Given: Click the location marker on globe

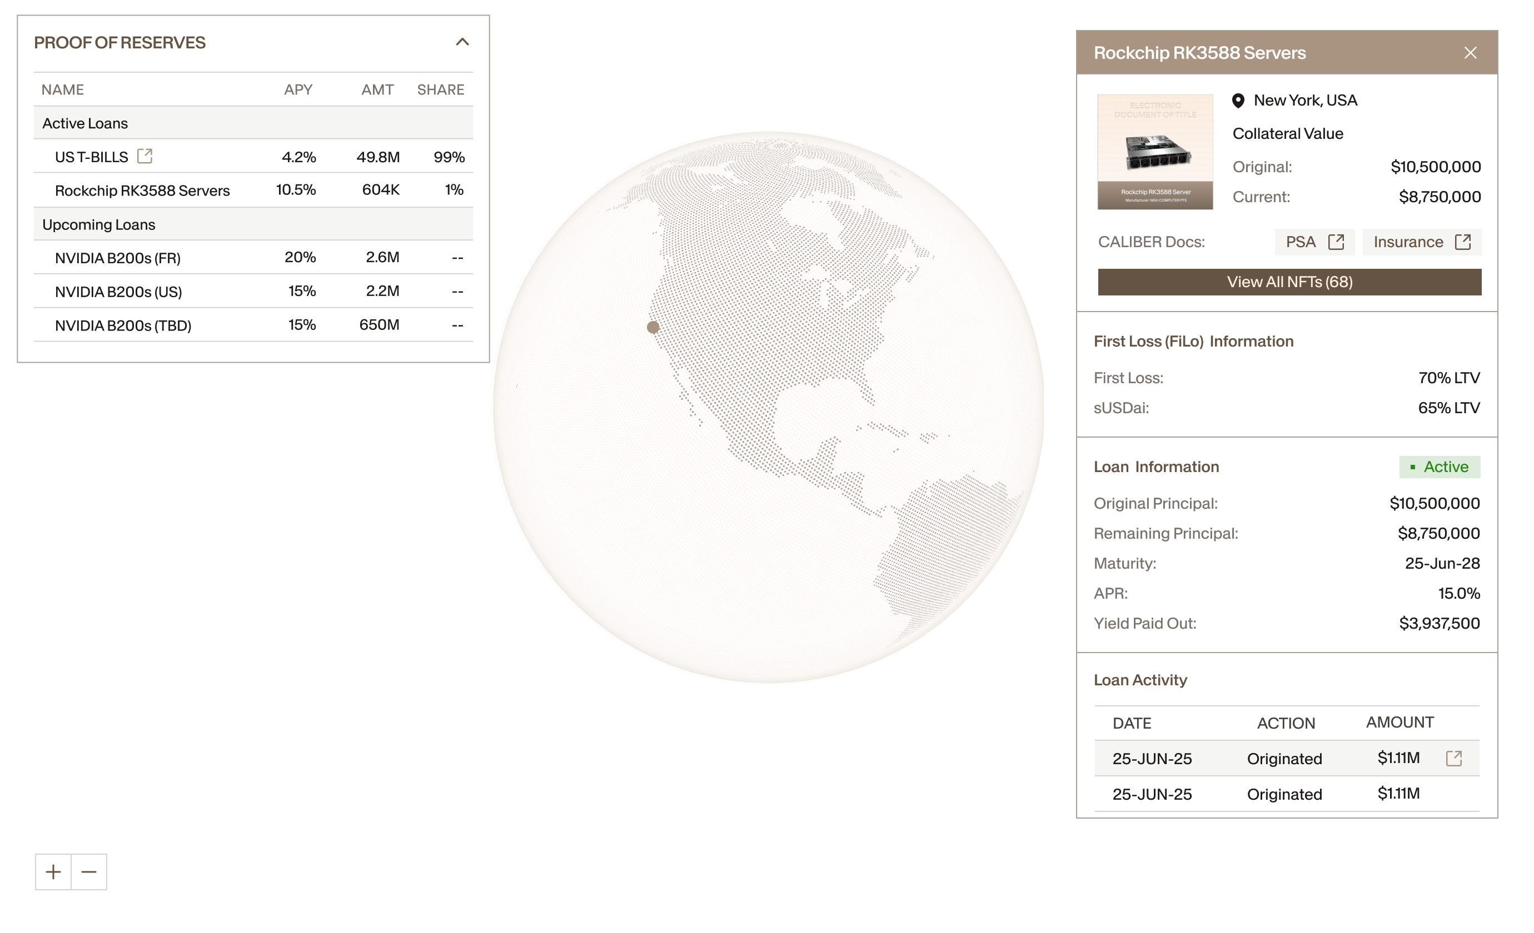Looking at the screenshot, I should 653,327.
